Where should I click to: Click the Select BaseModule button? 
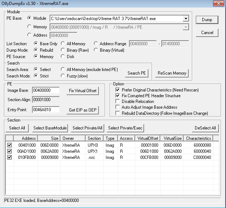point(50,128)
